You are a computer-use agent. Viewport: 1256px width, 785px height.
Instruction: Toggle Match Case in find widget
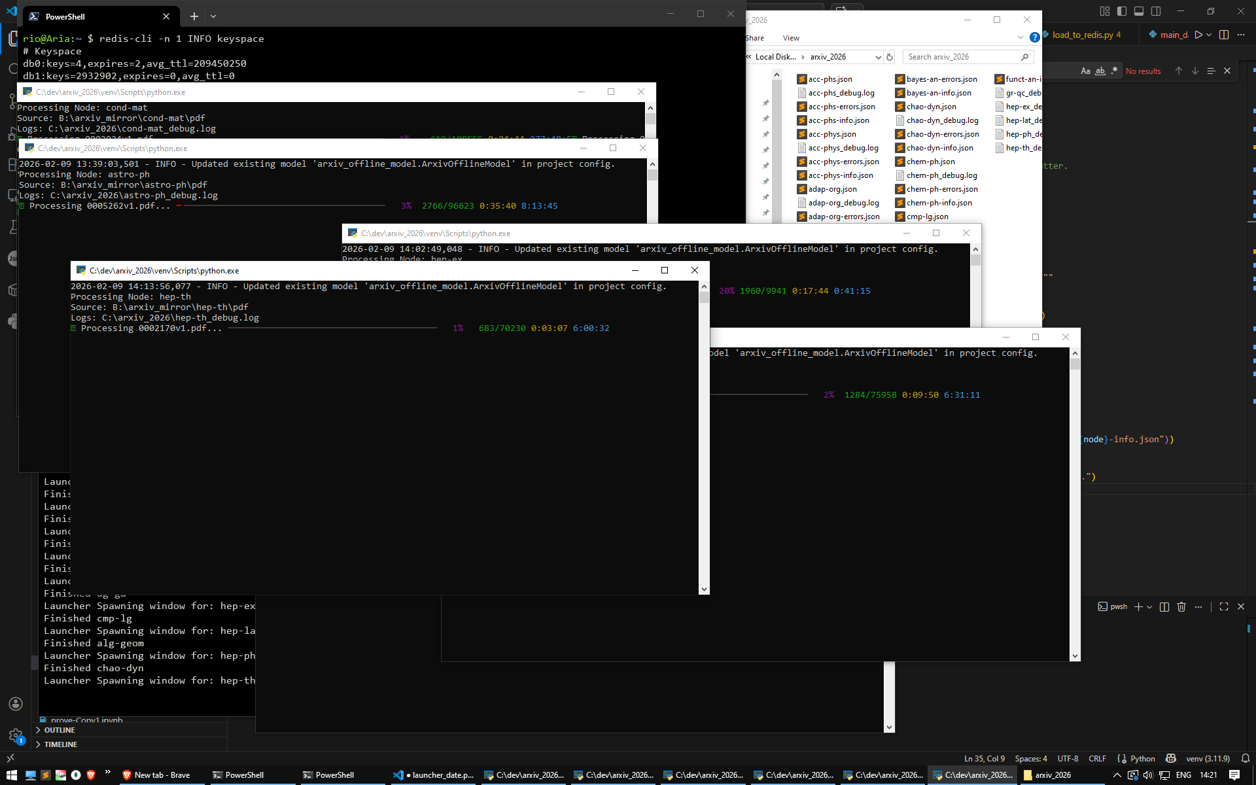click(x=1085, y=71)
